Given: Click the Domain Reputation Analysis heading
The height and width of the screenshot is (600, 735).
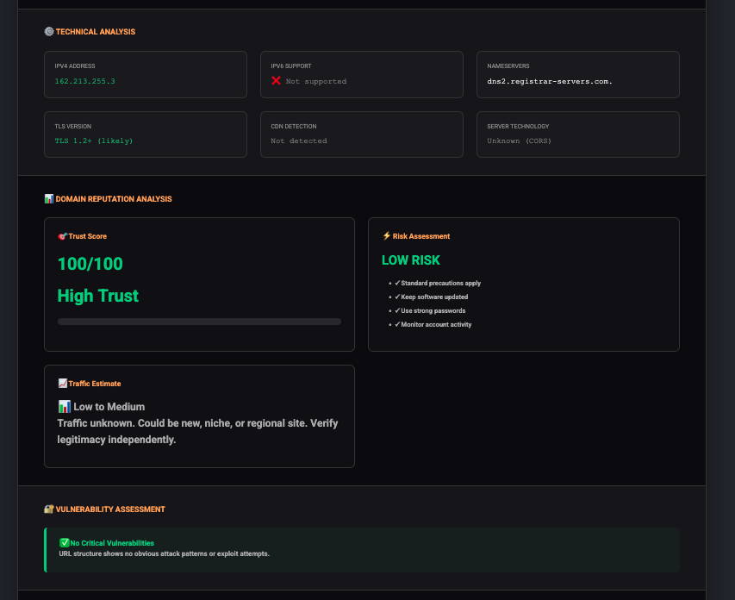Looking at the screenshot, I should point(114,199).
